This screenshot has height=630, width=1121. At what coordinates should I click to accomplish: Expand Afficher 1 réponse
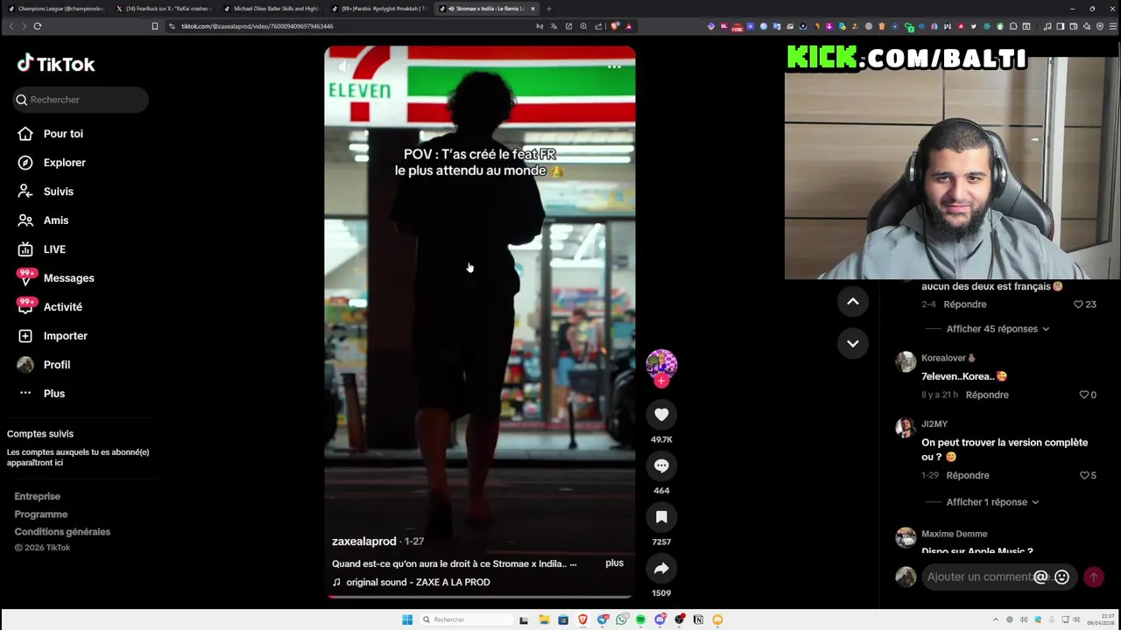[x=992, y=502]
